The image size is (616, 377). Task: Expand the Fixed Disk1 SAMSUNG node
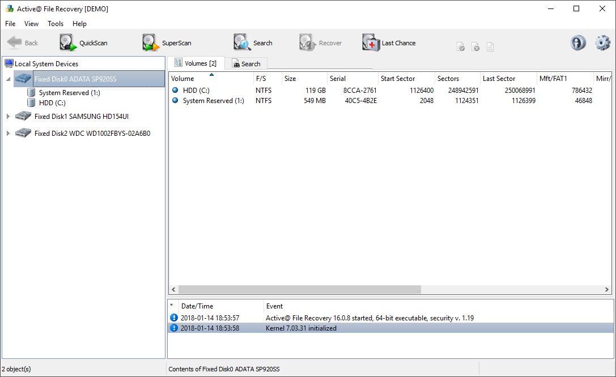[x=8, y=116]
